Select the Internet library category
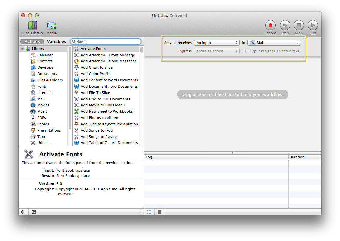 click(44, 93)
